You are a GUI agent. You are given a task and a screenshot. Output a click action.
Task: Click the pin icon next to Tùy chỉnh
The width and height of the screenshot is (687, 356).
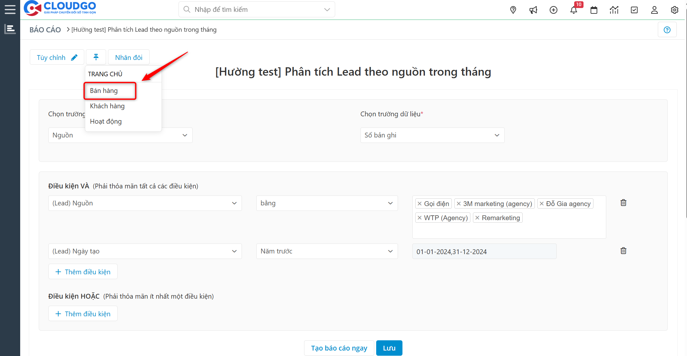[x=96, y=57]
